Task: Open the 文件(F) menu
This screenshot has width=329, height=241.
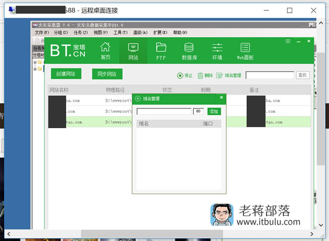Action: 42,33
